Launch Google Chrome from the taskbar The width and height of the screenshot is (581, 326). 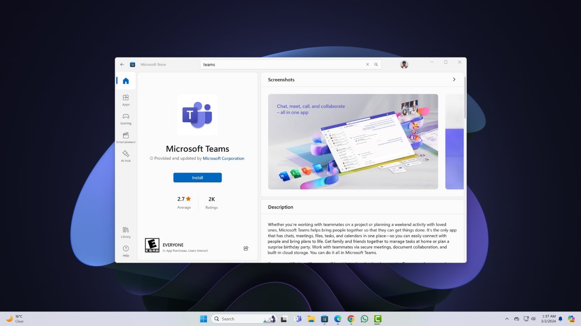(351, 319)
